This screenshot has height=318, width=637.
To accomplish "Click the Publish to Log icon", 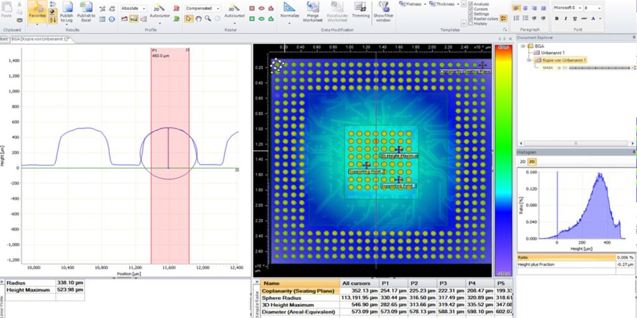I will click(x=67, y=12).
